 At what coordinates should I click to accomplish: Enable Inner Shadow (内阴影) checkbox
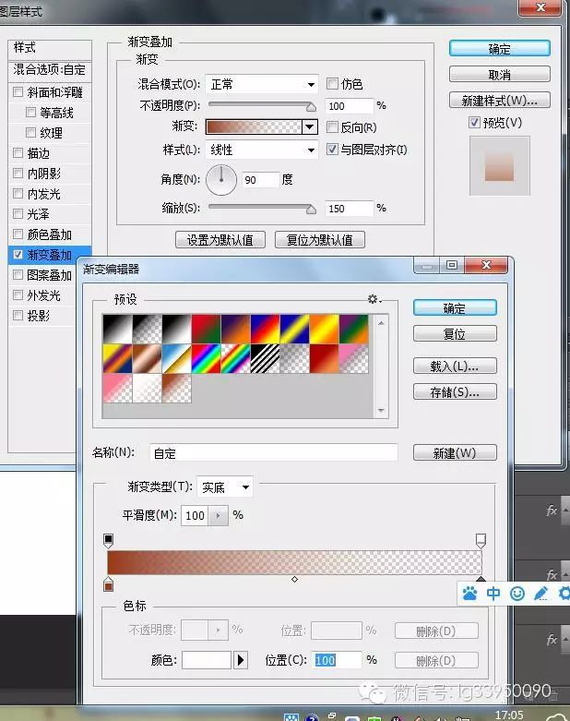tap(18, 173)
